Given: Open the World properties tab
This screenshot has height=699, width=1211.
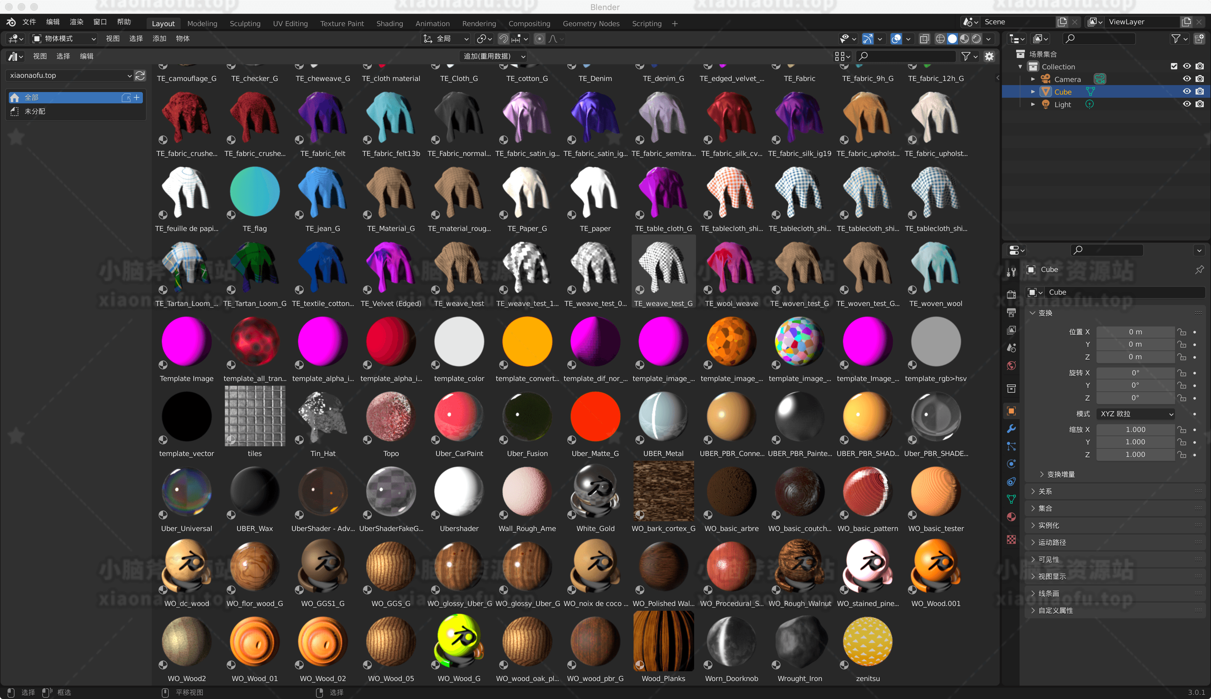Looking at the screenshot, I should 1011,366.
